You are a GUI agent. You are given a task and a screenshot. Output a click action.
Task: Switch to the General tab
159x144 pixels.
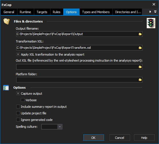tap(9, 12)
